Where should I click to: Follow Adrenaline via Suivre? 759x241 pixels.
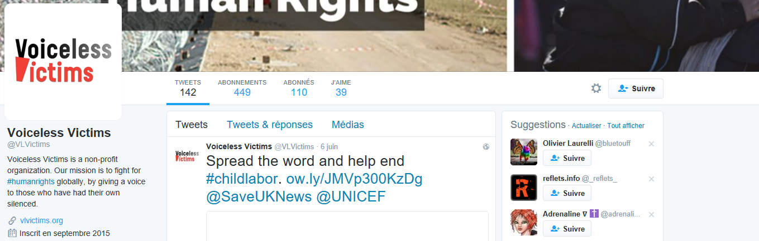pyautogui.click(x=567, y=229)
